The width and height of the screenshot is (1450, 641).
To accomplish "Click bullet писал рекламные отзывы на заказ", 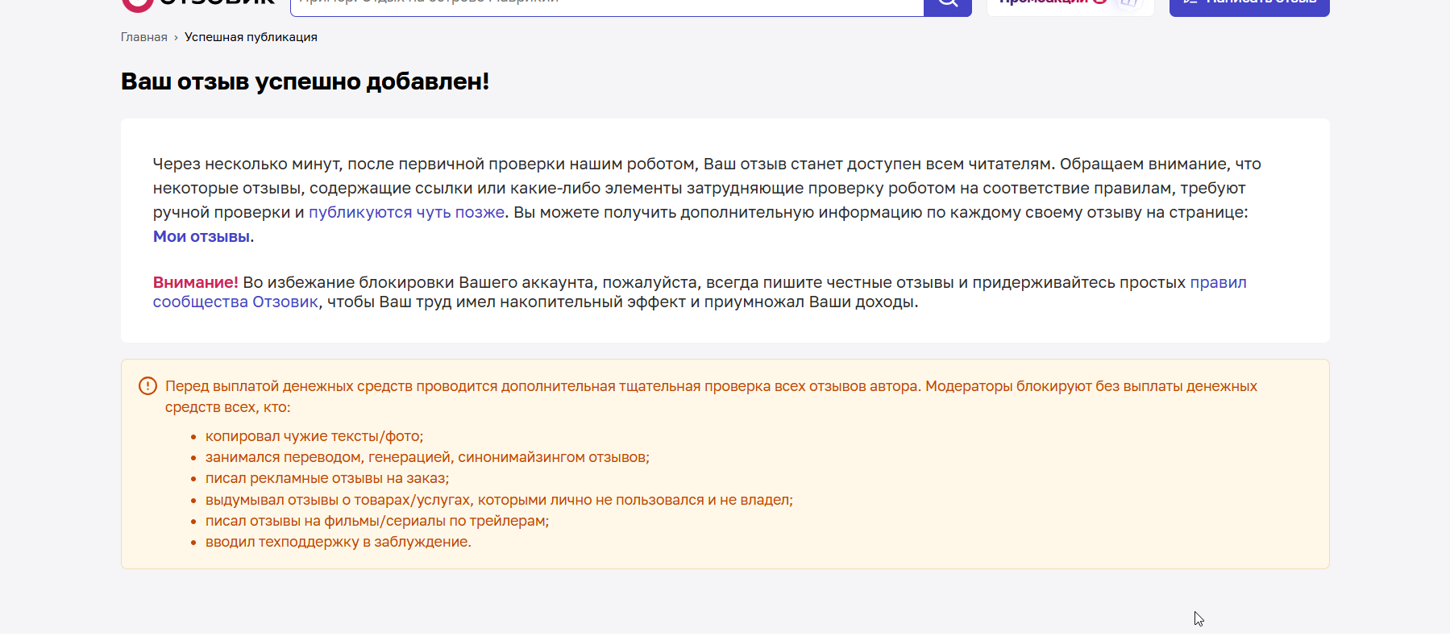I will [327, 478].
